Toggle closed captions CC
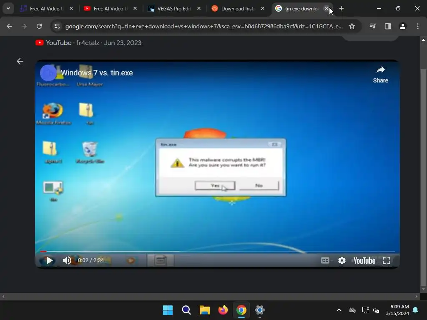 325,260
